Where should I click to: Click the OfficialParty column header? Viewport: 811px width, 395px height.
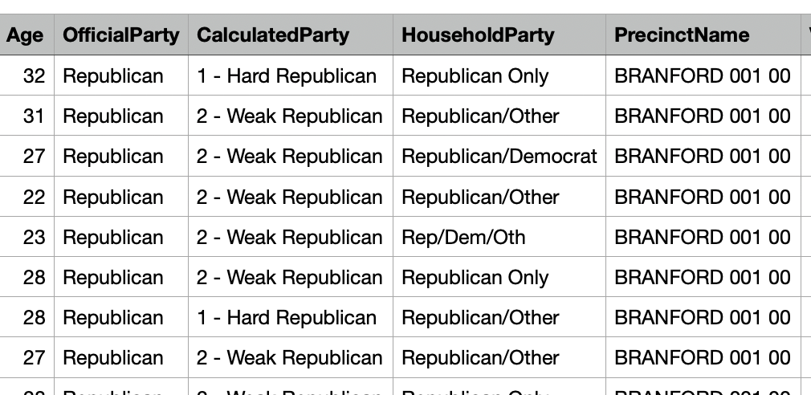pyautogui.click(x=120, y=35)
